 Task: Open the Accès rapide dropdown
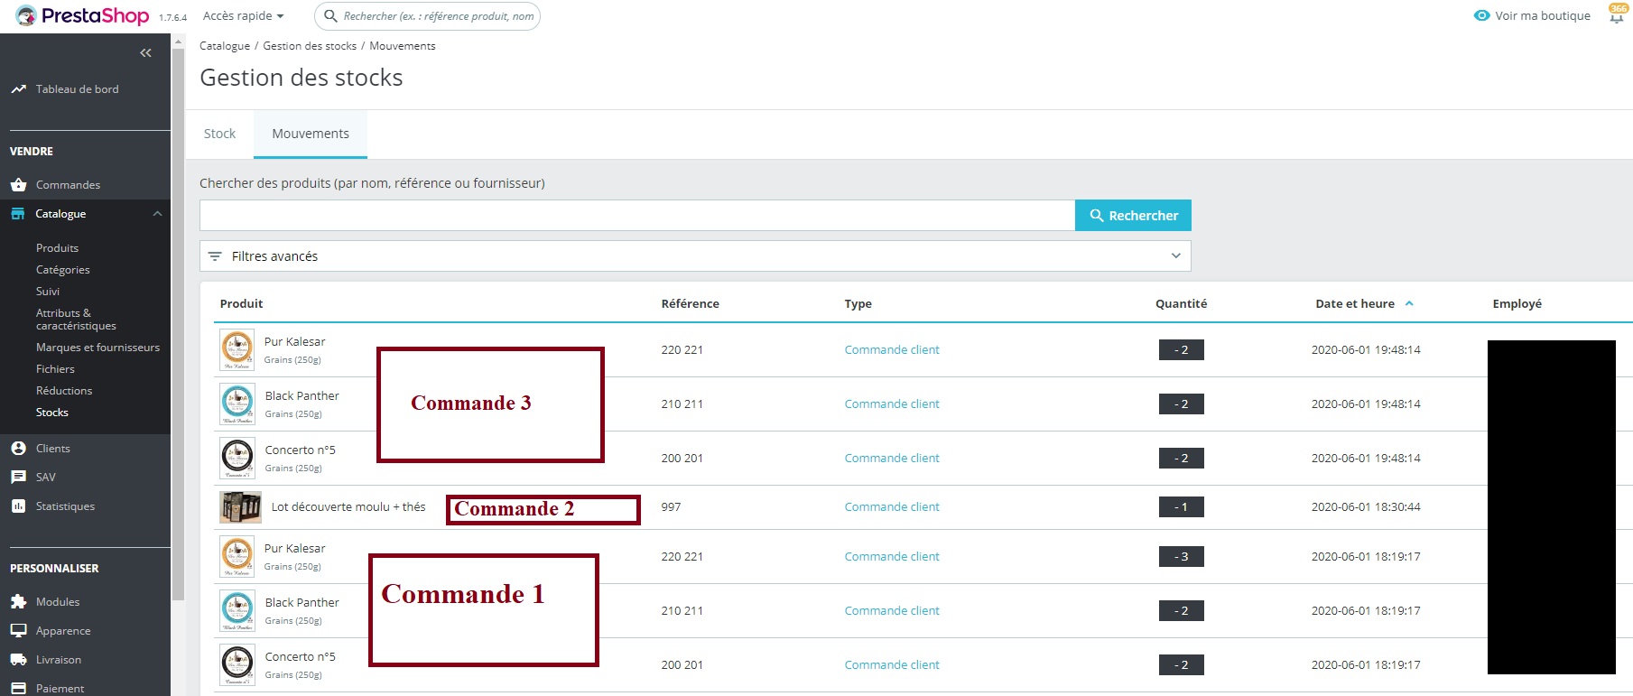pyautogui.click(x=244, y=16)
